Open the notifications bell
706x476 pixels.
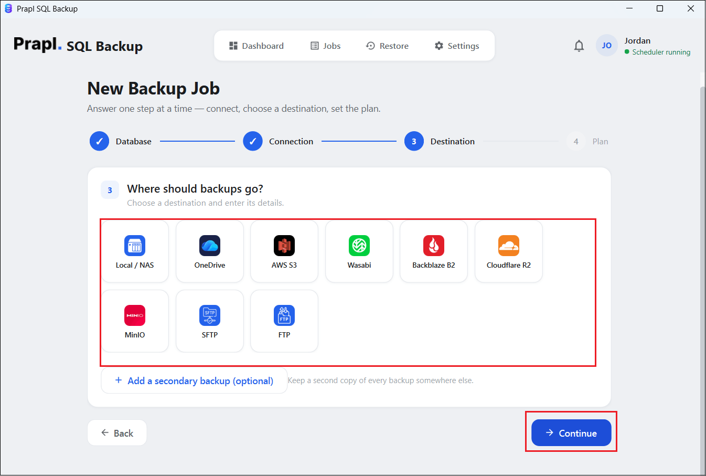point(579,46)
